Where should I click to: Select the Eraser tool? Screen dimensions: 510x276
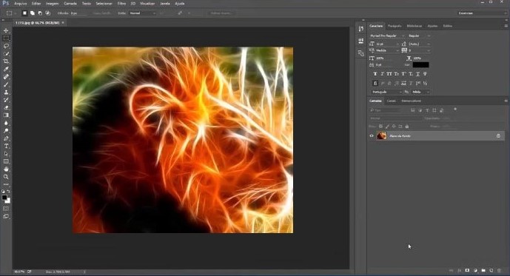6,107
